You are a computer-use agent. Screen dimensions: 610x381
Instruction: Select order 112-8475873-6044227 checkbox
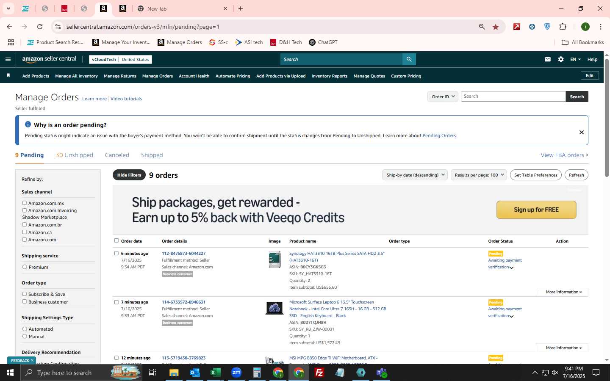click(x=116, y=253)
